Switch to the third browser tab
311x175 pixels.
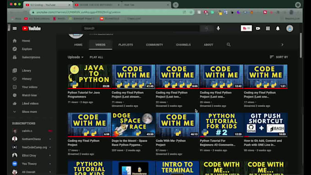tap(146, 5)
